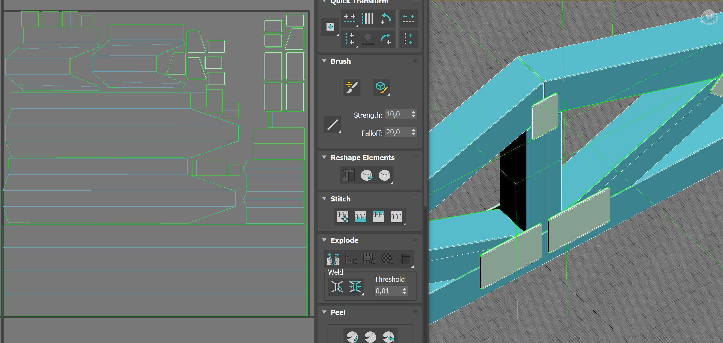
Task: Click the Quick Peel lightning icon
Action: pyautogui.click(x=352, y=337)
